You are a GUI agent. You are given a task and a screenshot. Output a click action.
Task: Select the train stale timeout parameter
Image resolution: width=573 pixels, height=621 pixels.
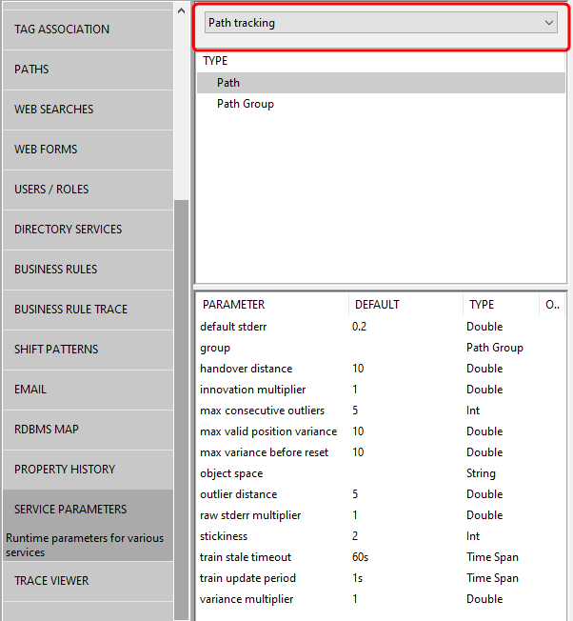click(x=381, y=557)
